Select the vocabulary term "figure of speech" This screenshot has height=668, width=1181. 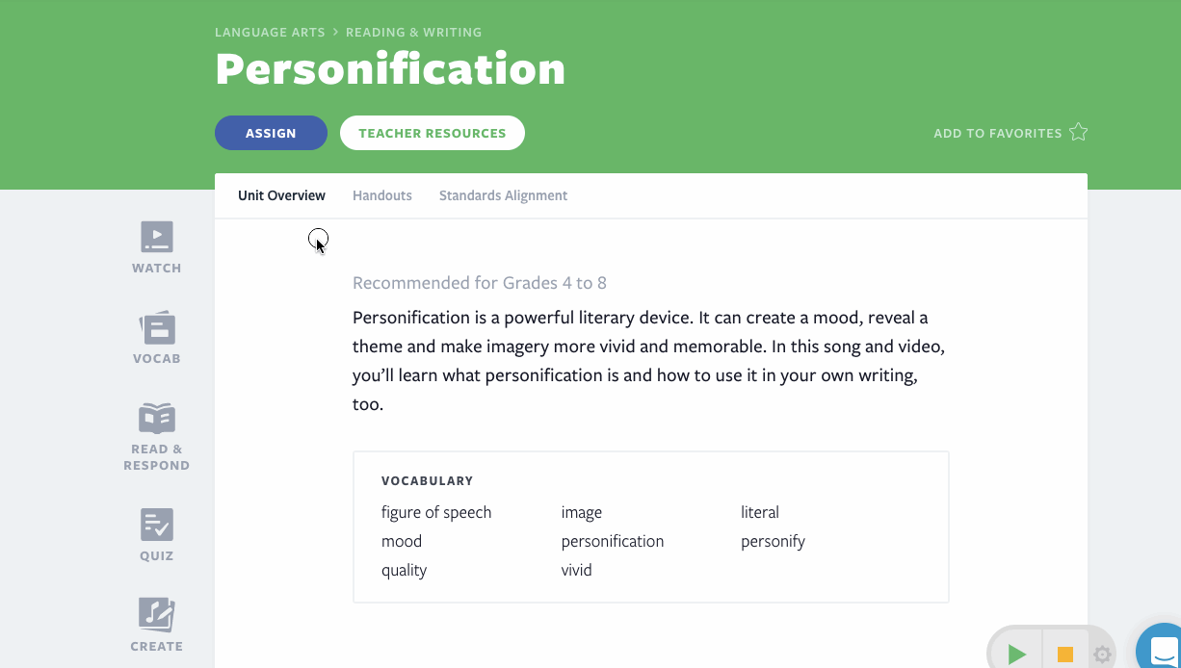[436, 512]
